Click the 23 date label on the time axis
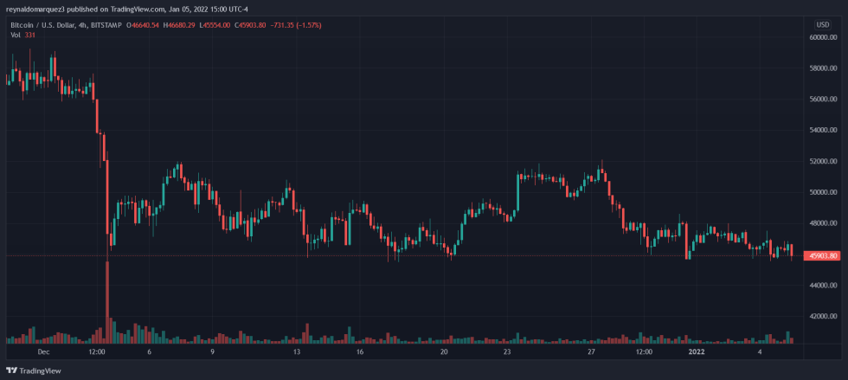The width and height of the screenshot is (848, 380). point(507,352)
